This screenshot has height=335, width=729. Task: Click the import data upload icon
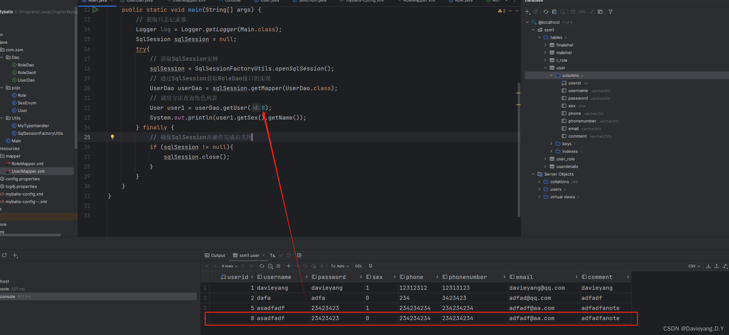pyautogui.click(x=717, y=266)
